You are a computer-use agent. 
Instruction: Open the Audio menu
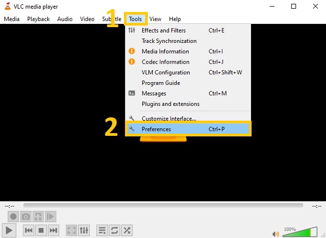click(x=65, y=19)
